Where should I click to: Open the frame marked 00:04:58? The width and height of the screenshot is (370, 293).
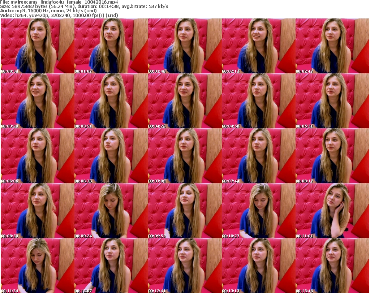point(259,101)
